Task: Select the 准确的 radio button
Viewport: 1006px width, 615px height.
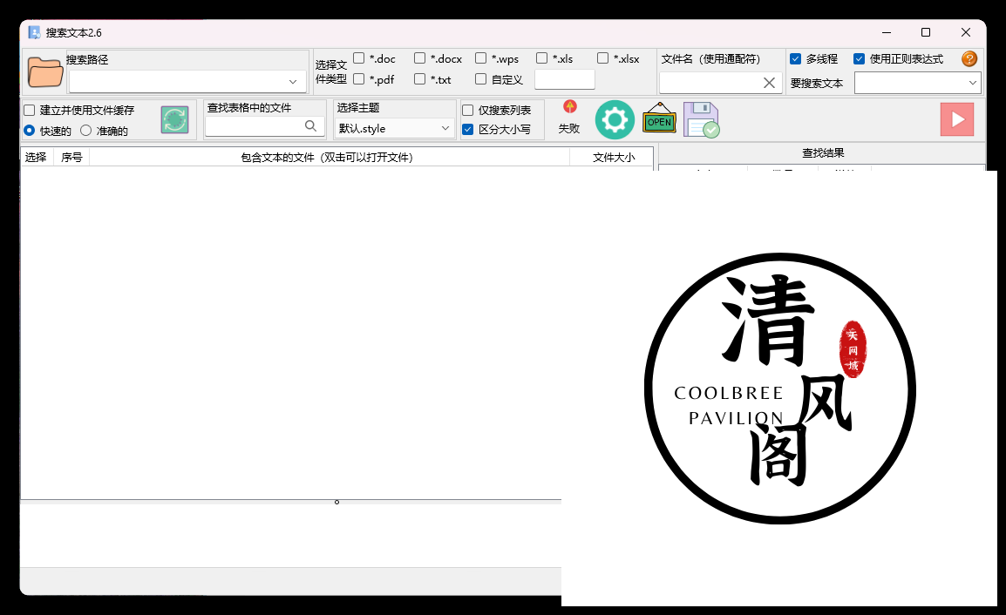Action: click(x=86, y=131)
